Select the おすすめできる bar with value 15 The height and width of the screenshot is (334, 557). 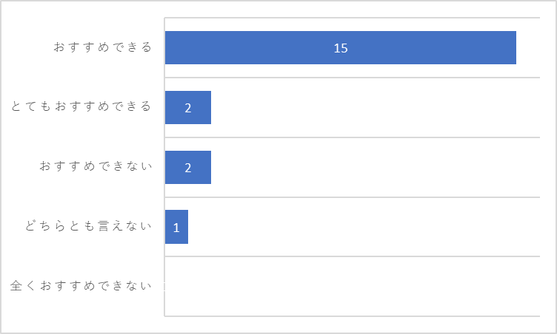tap(340, 47)
